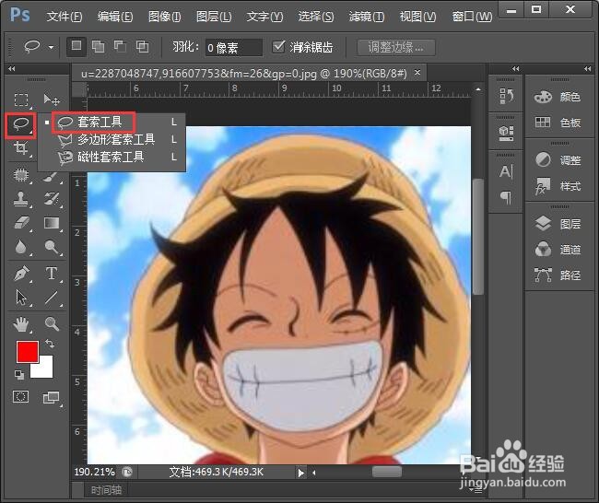Select the Line tool
Image resolution: width=599 pixels, height=503 pixels.
pyautogui.click(x=52, y=298)
